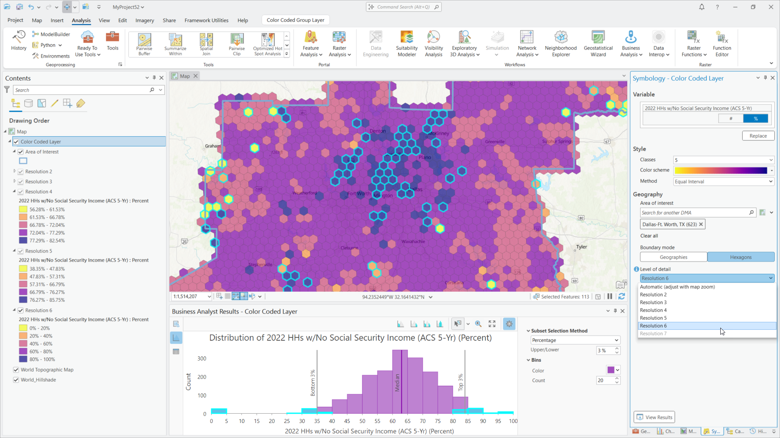This screenshot has height=438, width=780.
Task: Switch to List By Labeling
Action: [80, 103]
